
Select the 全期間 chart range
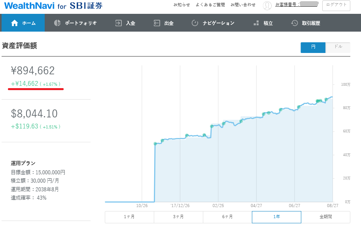tap(325, 217)
